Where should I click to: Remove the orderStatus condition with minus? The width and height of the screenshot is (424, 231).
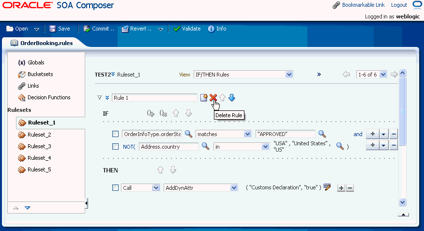pyautogui.click(x=394, y=134)
